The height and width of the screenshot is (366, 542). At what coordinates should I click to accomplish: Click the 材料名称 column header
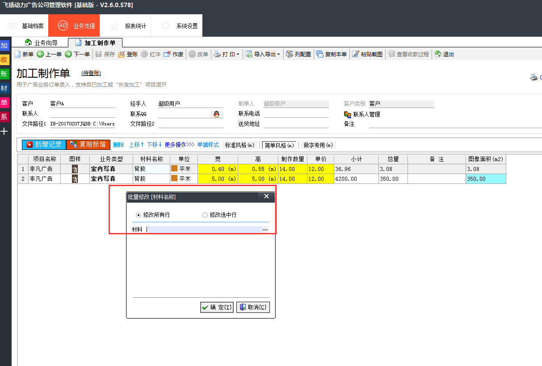pos(151,159)
